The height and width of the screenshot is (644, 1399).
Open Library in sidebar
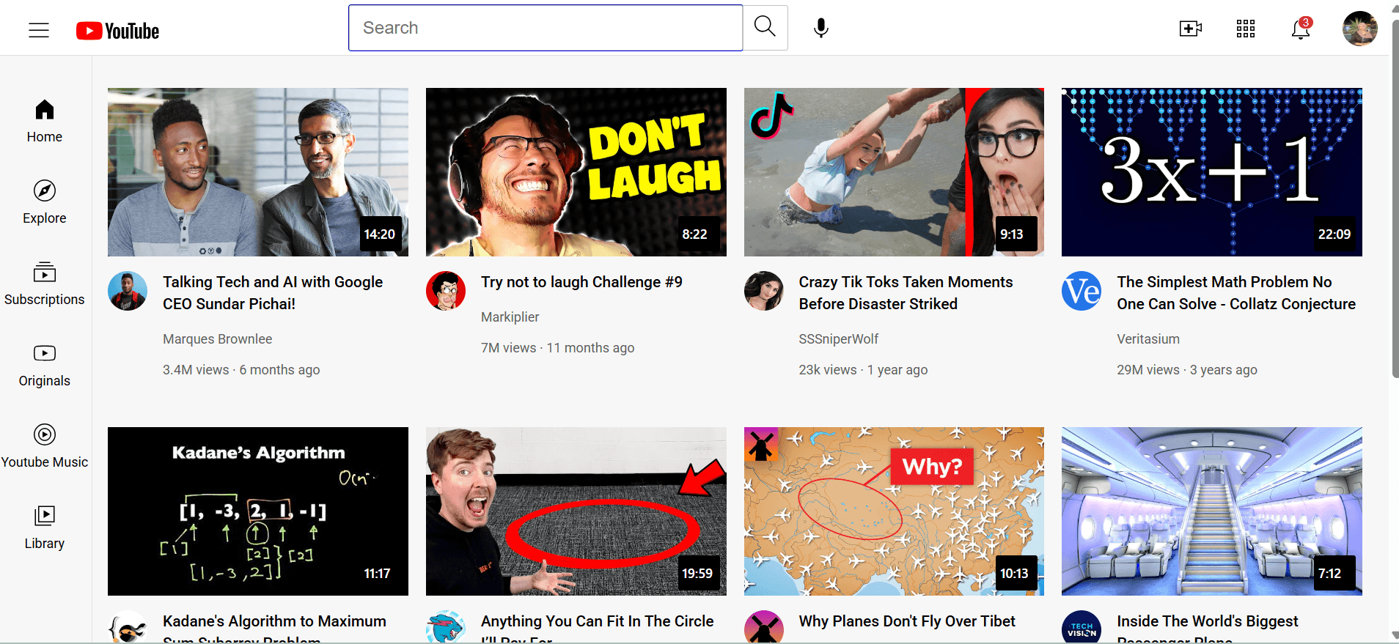coord(45,528)
